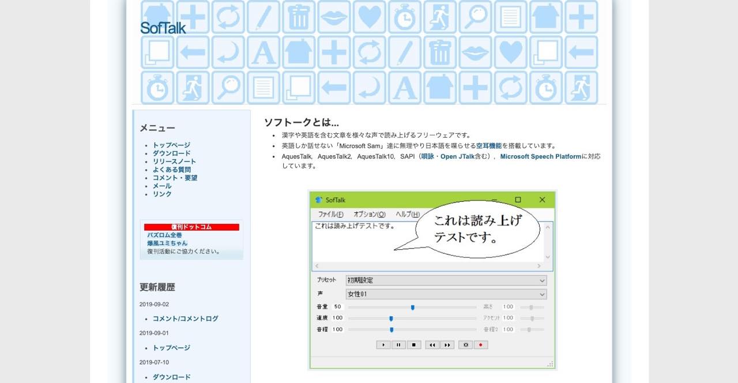Open トップページ in the メニュー list
Image resolution: width=738 pixels, height=383 pixels.
(171, 145)
